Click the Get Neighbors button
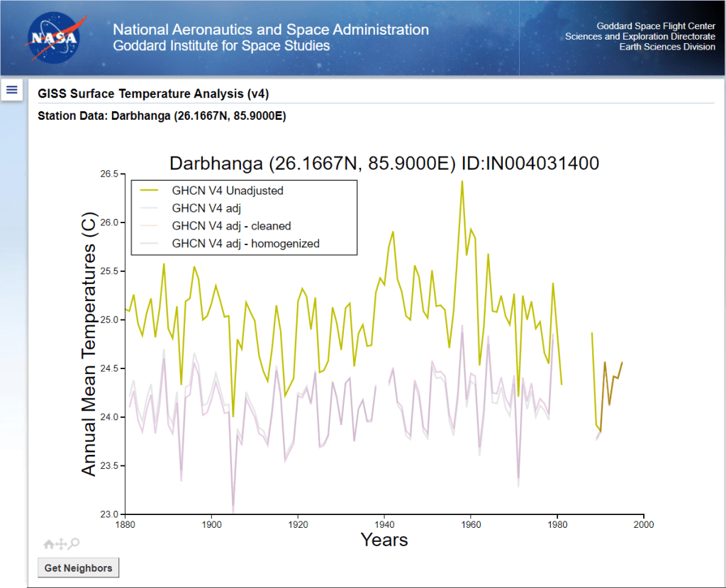The height and width of the screenshot is (588, 726). 78,567
